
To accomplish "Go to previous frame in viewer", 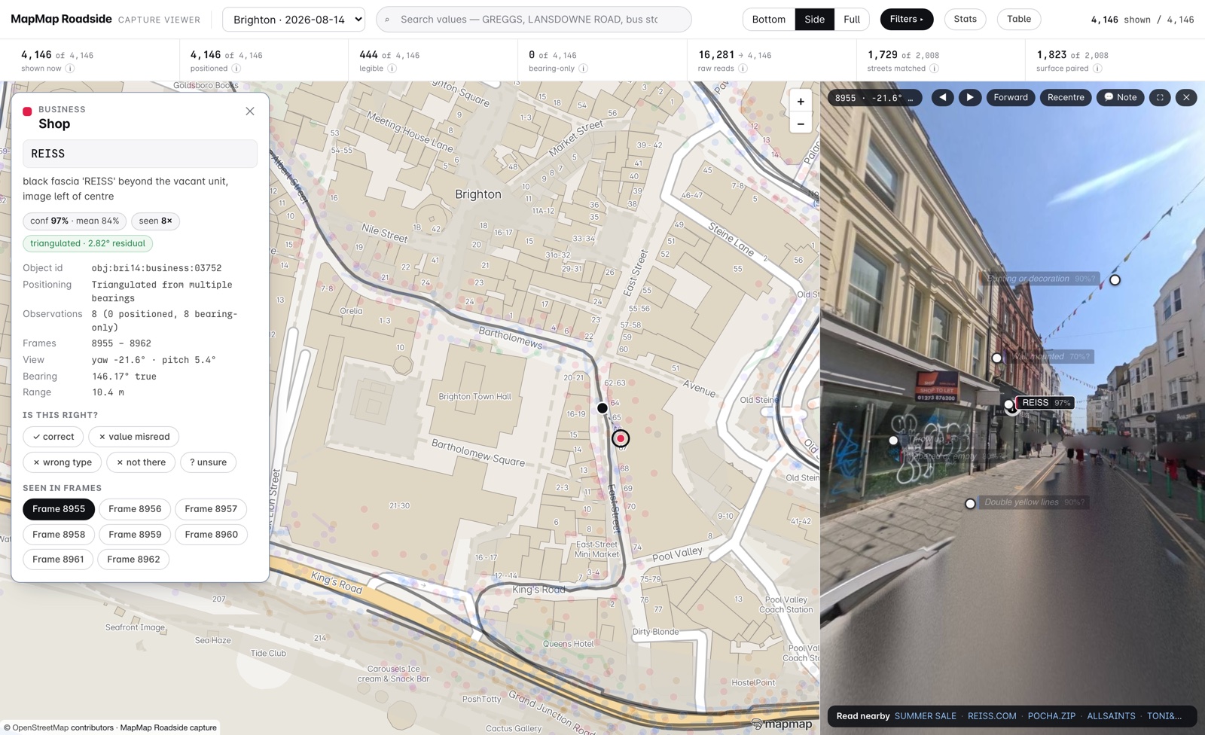I will [942, 97].
